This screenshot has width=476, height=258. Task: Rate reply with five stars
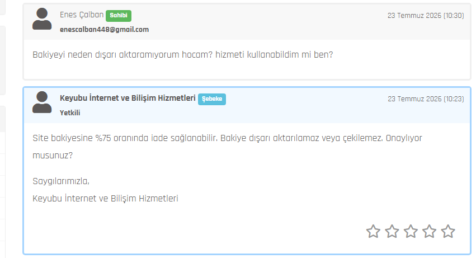(x=448, y=231)
